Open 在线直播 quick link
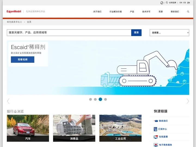The height and width of the screenshot is (147, 196). click(x=163, y=137)
